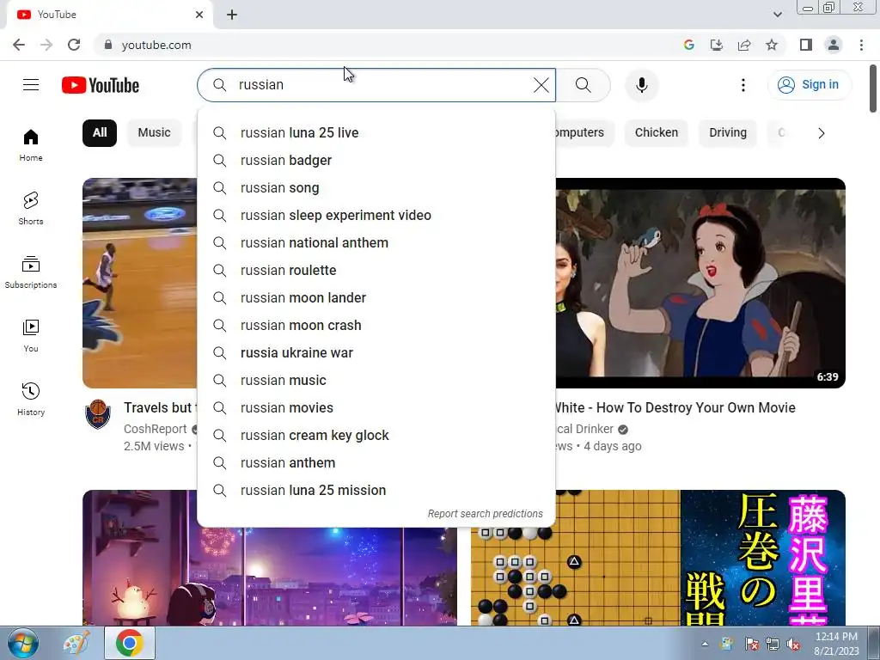Choose suggestion russian sleep experiment video
This screenshot has height=660, width=880.
[376, 216]
